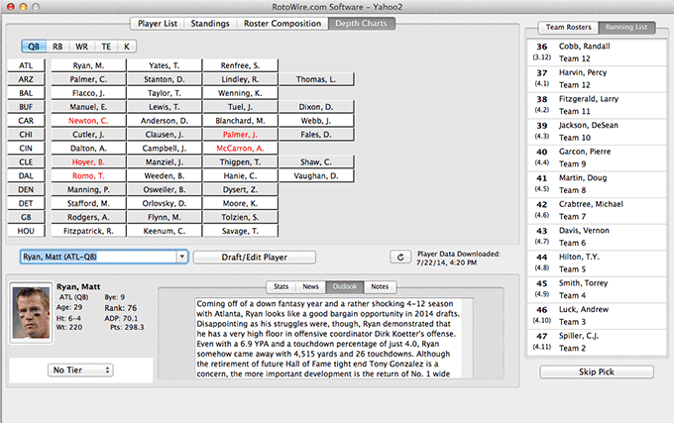Click the Draft/Edit Player button
674x423 pixels.
255,258
